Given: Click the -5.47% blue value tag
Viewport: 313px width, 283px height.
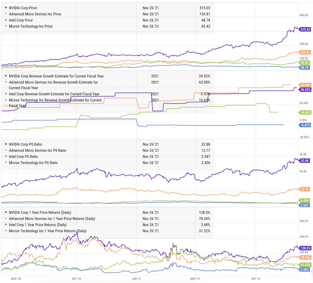Looking at the screenshot, I should [305, 125].
